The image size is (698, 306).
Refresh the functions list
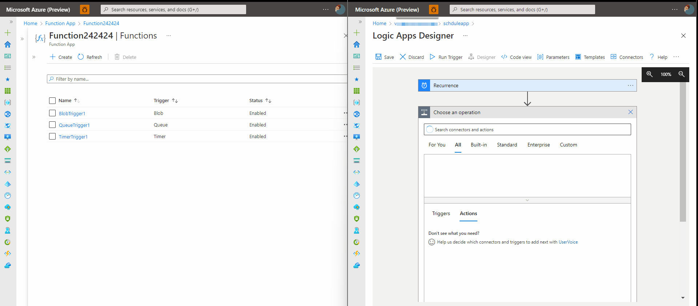coord(90,57)
